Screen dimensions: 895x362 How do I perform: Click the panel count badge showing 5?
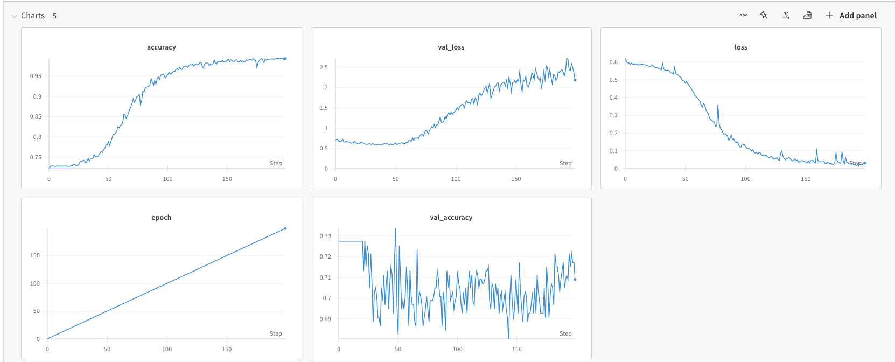pos(54,16)
